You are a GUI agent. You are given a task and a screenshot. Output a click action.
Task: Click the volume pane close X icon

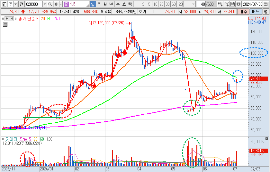267,138
